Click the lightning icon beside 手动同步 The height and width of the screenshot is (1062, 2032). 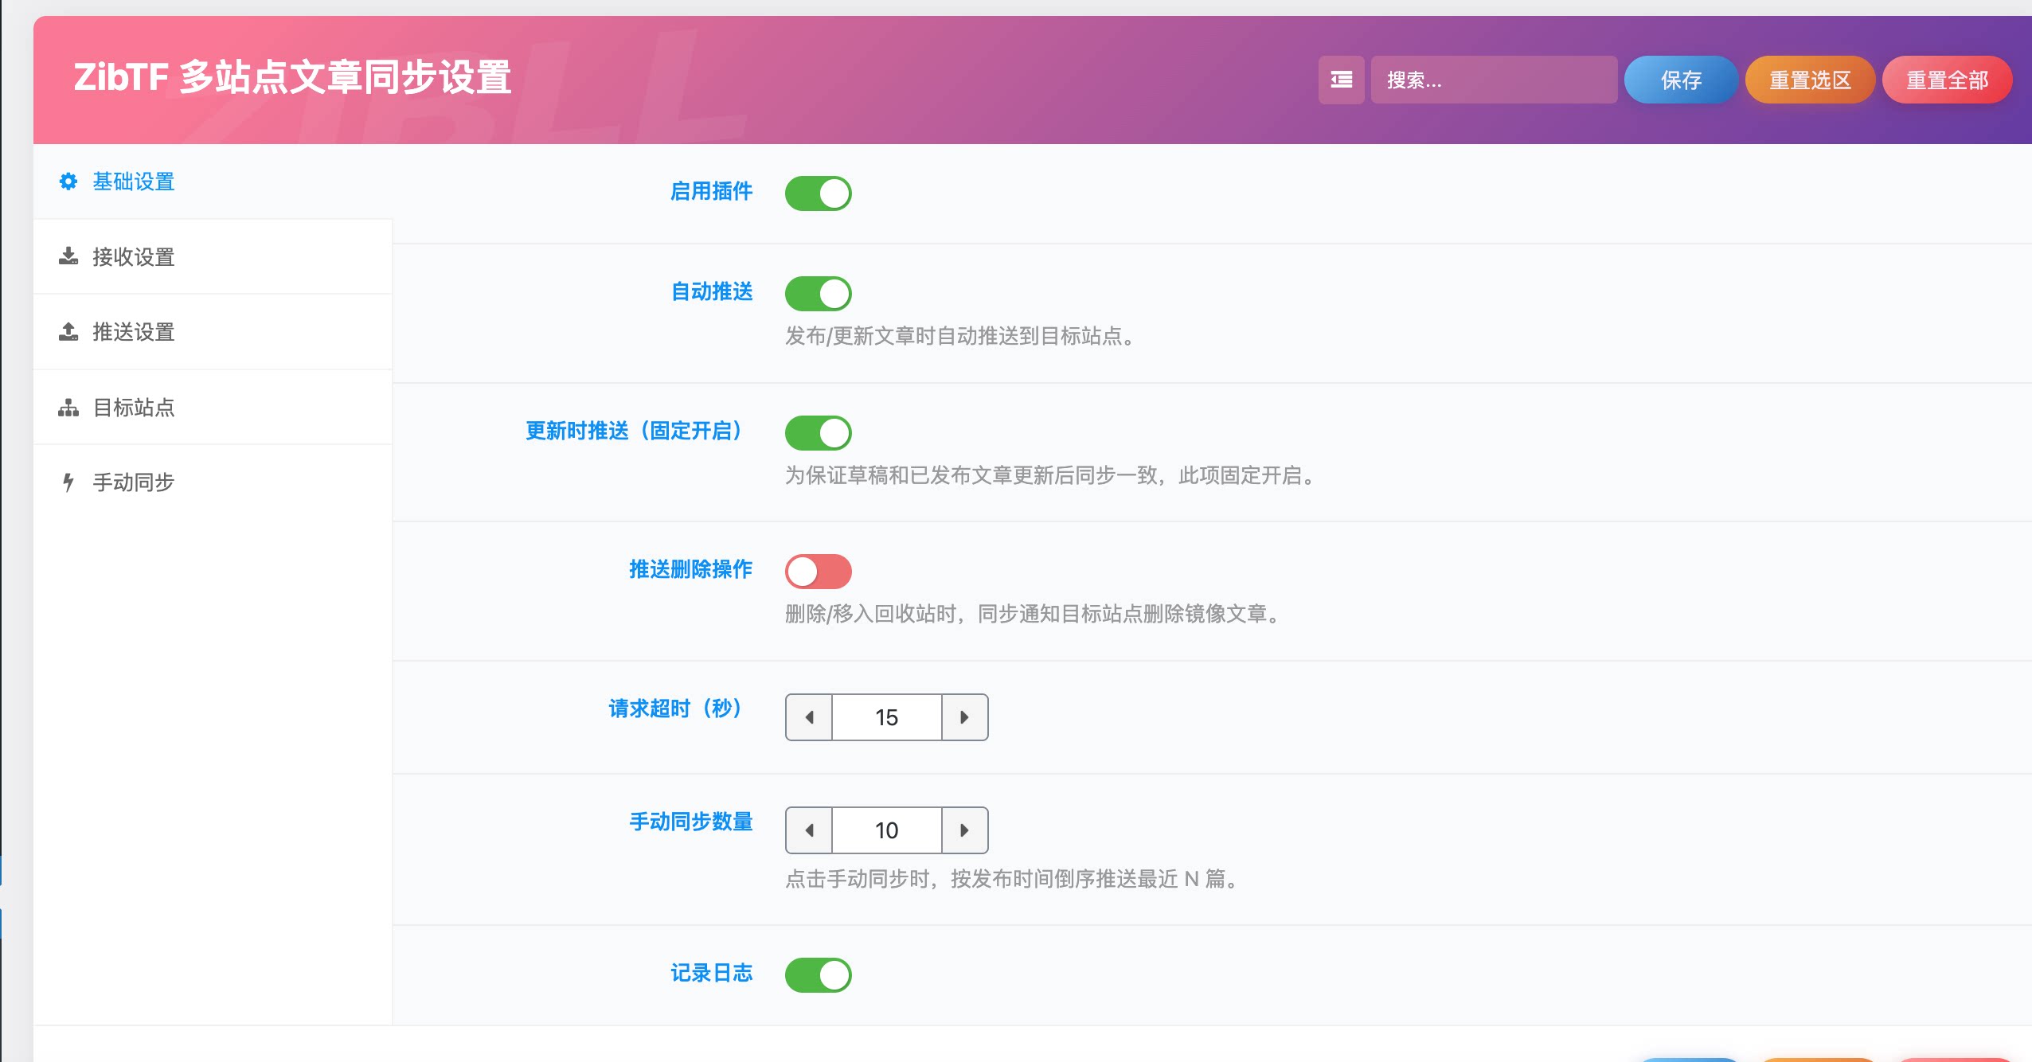[x=68, y=482]
